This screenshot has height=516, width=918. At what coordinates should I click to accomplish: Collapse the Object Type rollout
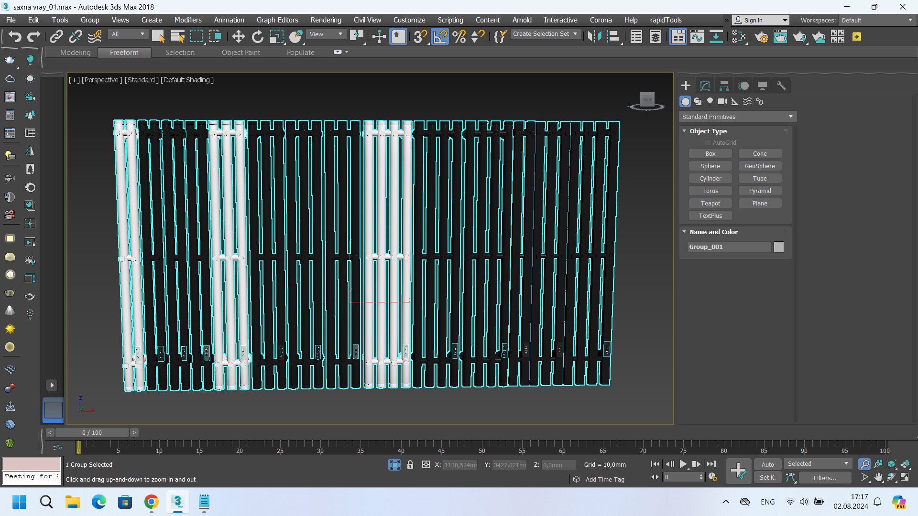708,131
